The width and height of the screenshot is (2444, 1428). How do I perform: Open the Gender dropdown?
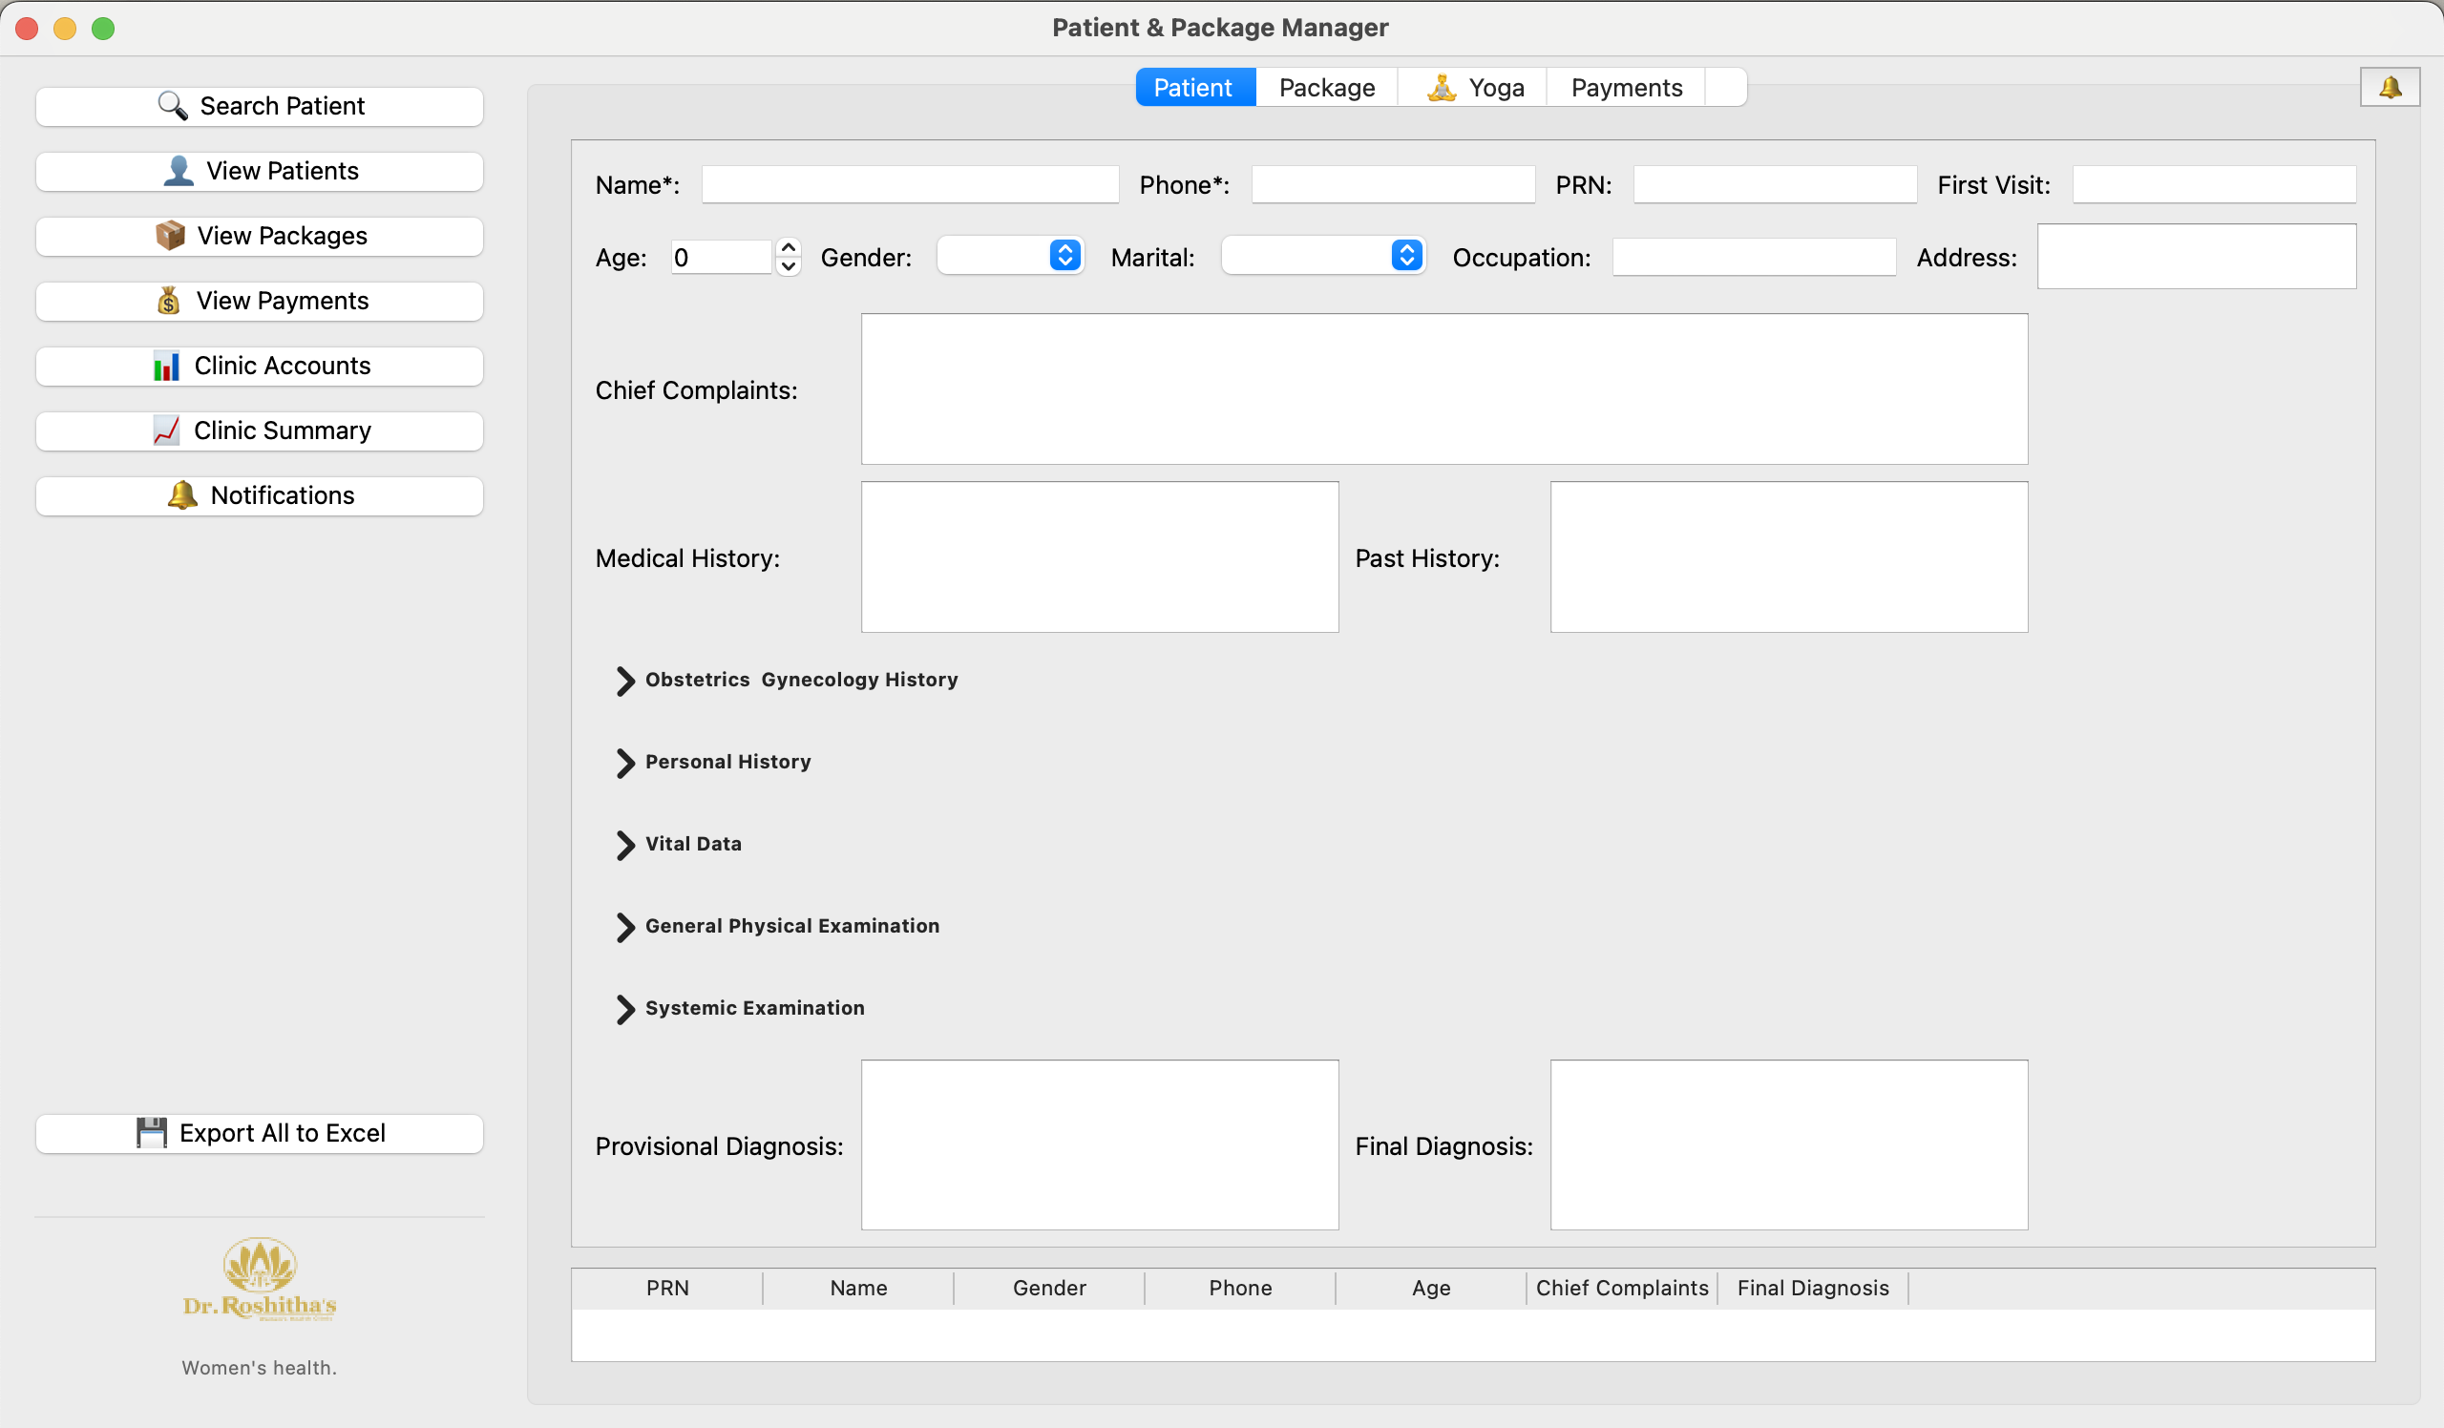[x=1010, y=256]
